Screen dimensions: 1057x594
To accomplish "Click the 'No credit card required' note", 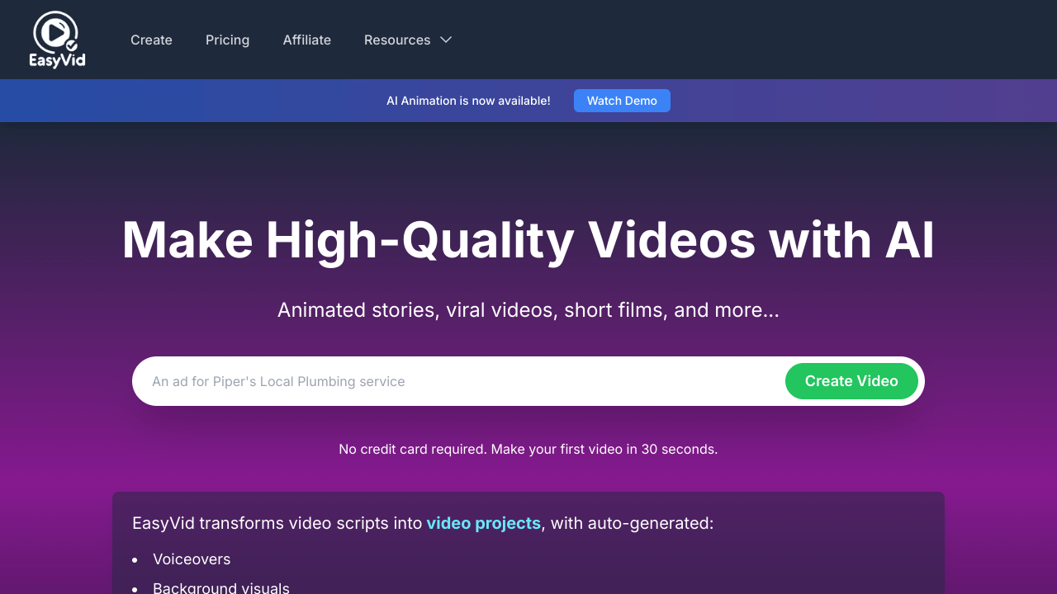I will click(528, 450).
